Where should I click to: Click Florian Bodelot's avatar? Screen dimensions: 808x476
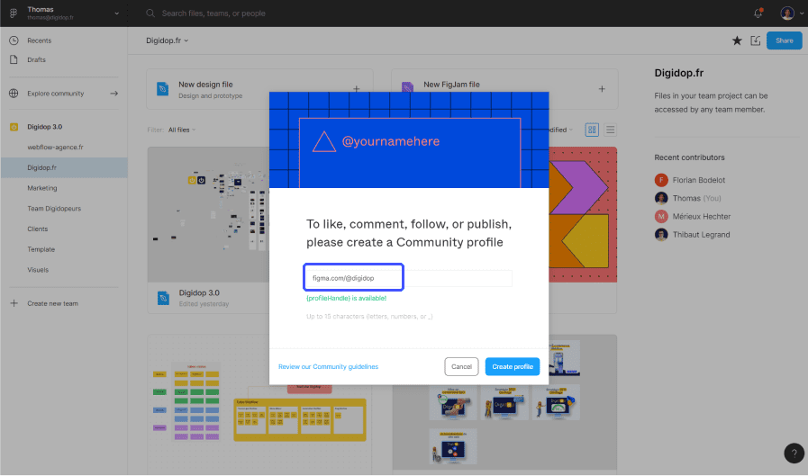[661, 180]
